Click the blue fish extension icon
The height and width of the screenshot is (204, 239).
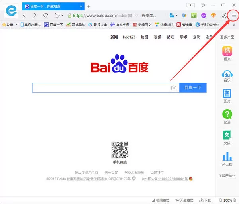(184, 15)
